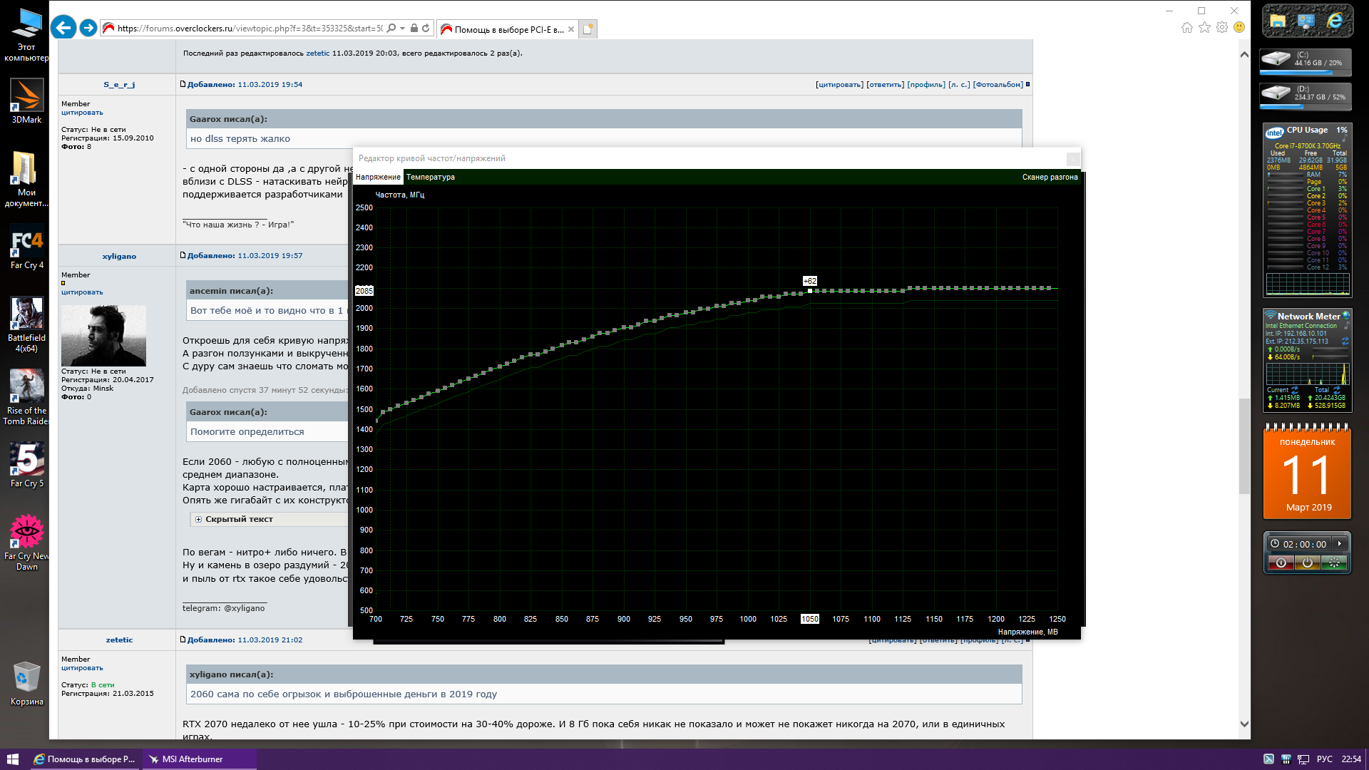Image resolution: width=1369 pixels, height=770 pixels.
Task: Select the Voltage tab in the curve editor
Action: 378,177
